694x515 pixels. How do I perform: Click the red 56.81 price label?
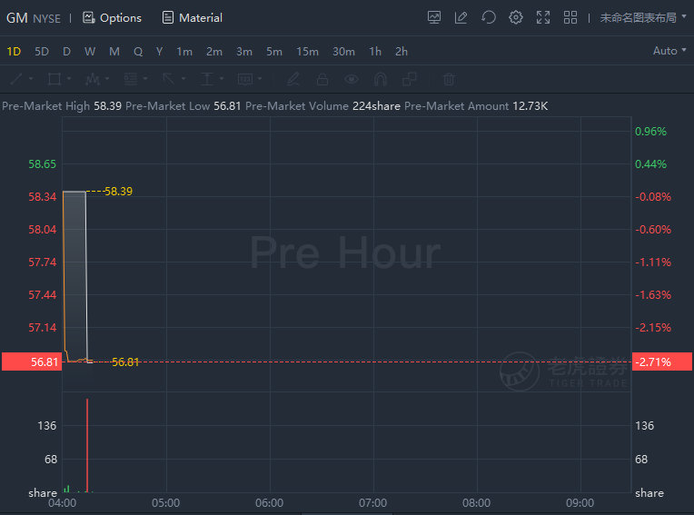[32, 361]
